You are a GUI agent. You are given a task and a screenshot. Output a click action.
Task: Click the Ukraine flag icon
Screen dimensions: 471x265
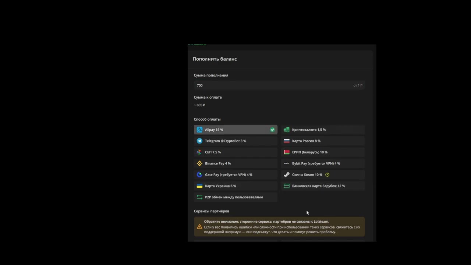tap(199, 186)
